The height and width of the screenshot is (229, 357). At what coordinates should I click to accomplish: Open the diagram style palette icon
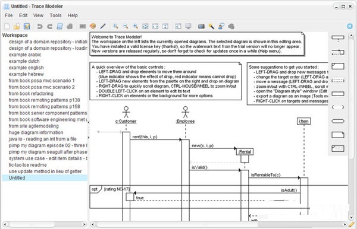tap(93, 26)
